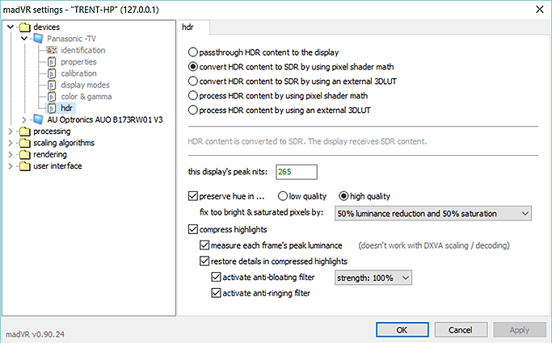Toggle the preserve hue checkbox
This screenshot has width=552, height=343.
click(193, 196)
